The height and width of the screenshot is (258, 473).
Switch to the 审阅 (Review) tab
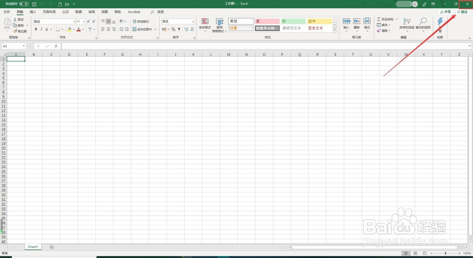tap(91, 12)
